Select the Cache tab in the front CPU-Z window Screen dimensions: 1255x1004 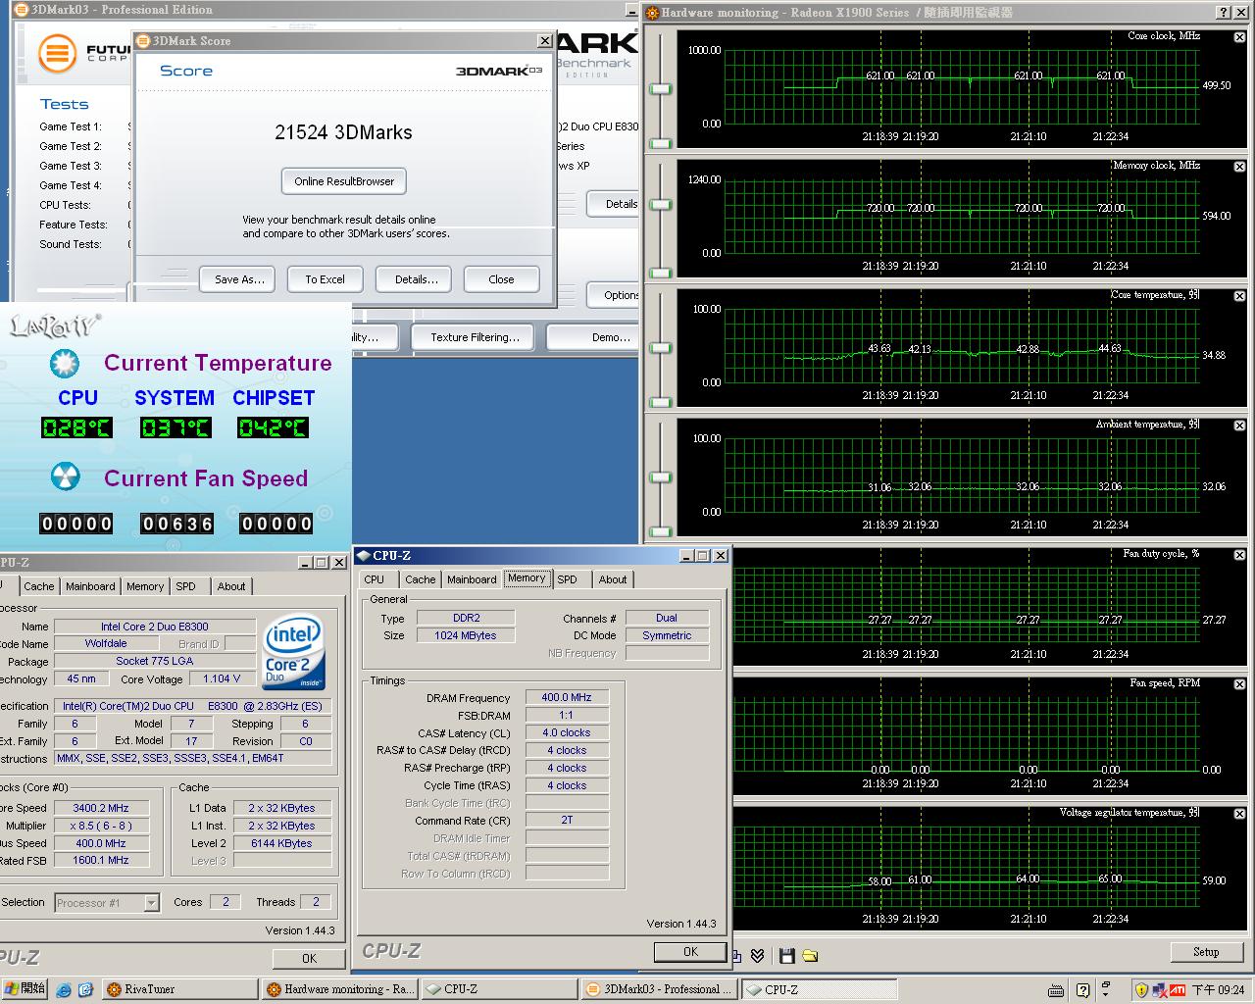tap(421, 579)
